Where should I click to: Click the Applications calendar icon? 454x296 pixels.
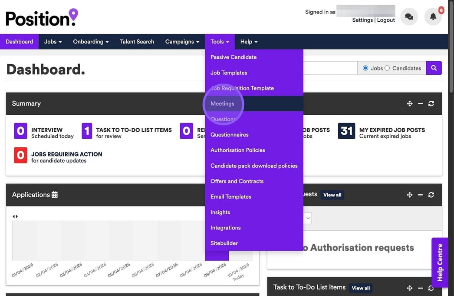(x=54, y=195)
